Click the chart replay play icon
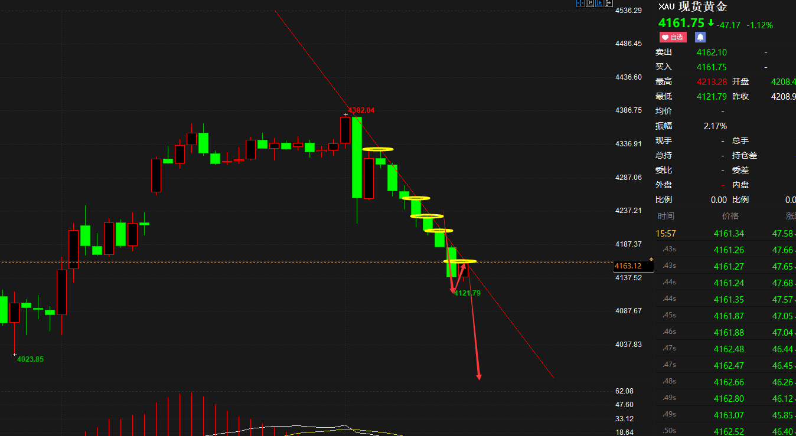The image size is (796, 436). click(599, 3)
